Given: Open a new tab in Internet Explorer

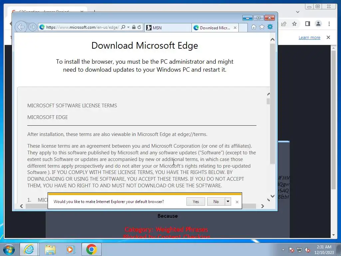Looking at the screenshot, I should tap(243, 28).
